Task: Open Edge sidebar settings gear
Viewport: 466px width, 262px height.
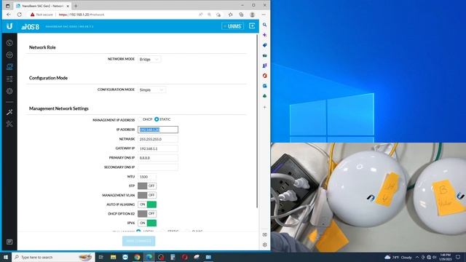Action: [x=264, y=245]
